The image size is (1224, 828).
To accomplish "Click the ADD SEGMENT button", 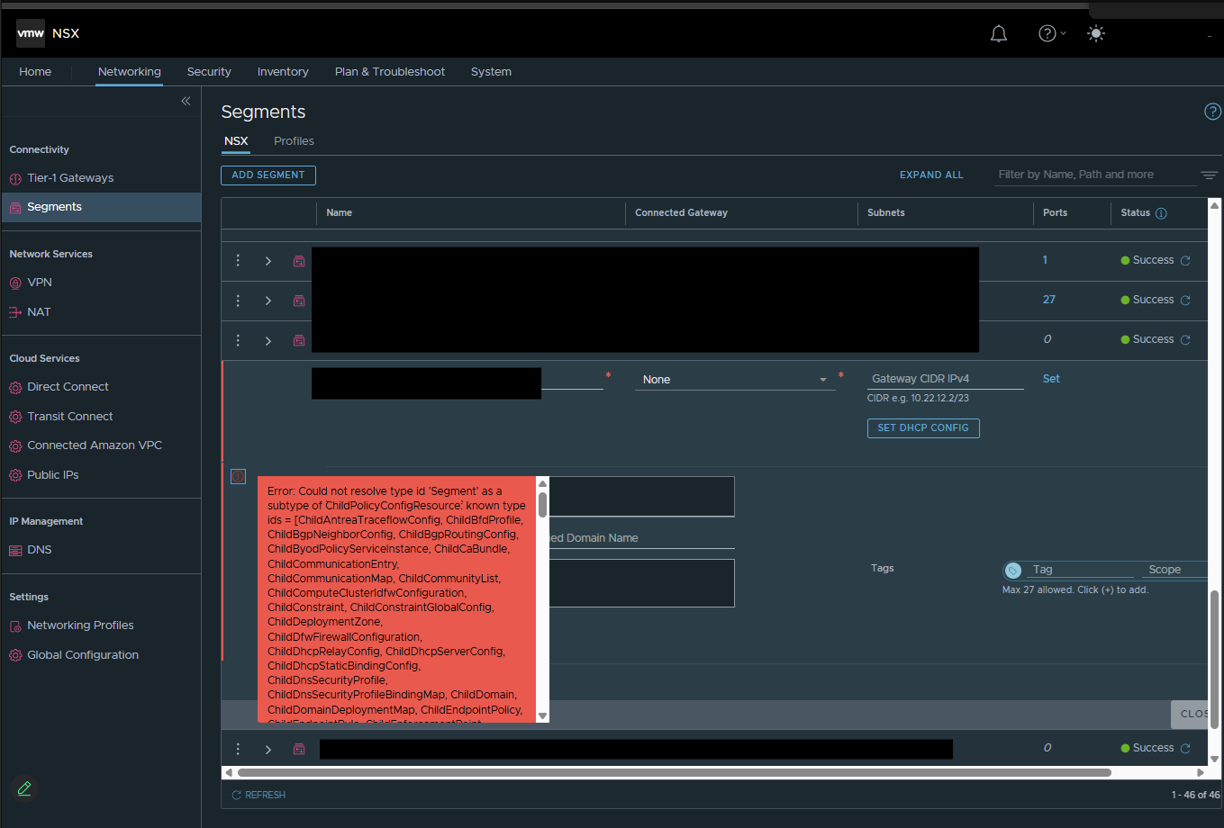I will [268, 175].
